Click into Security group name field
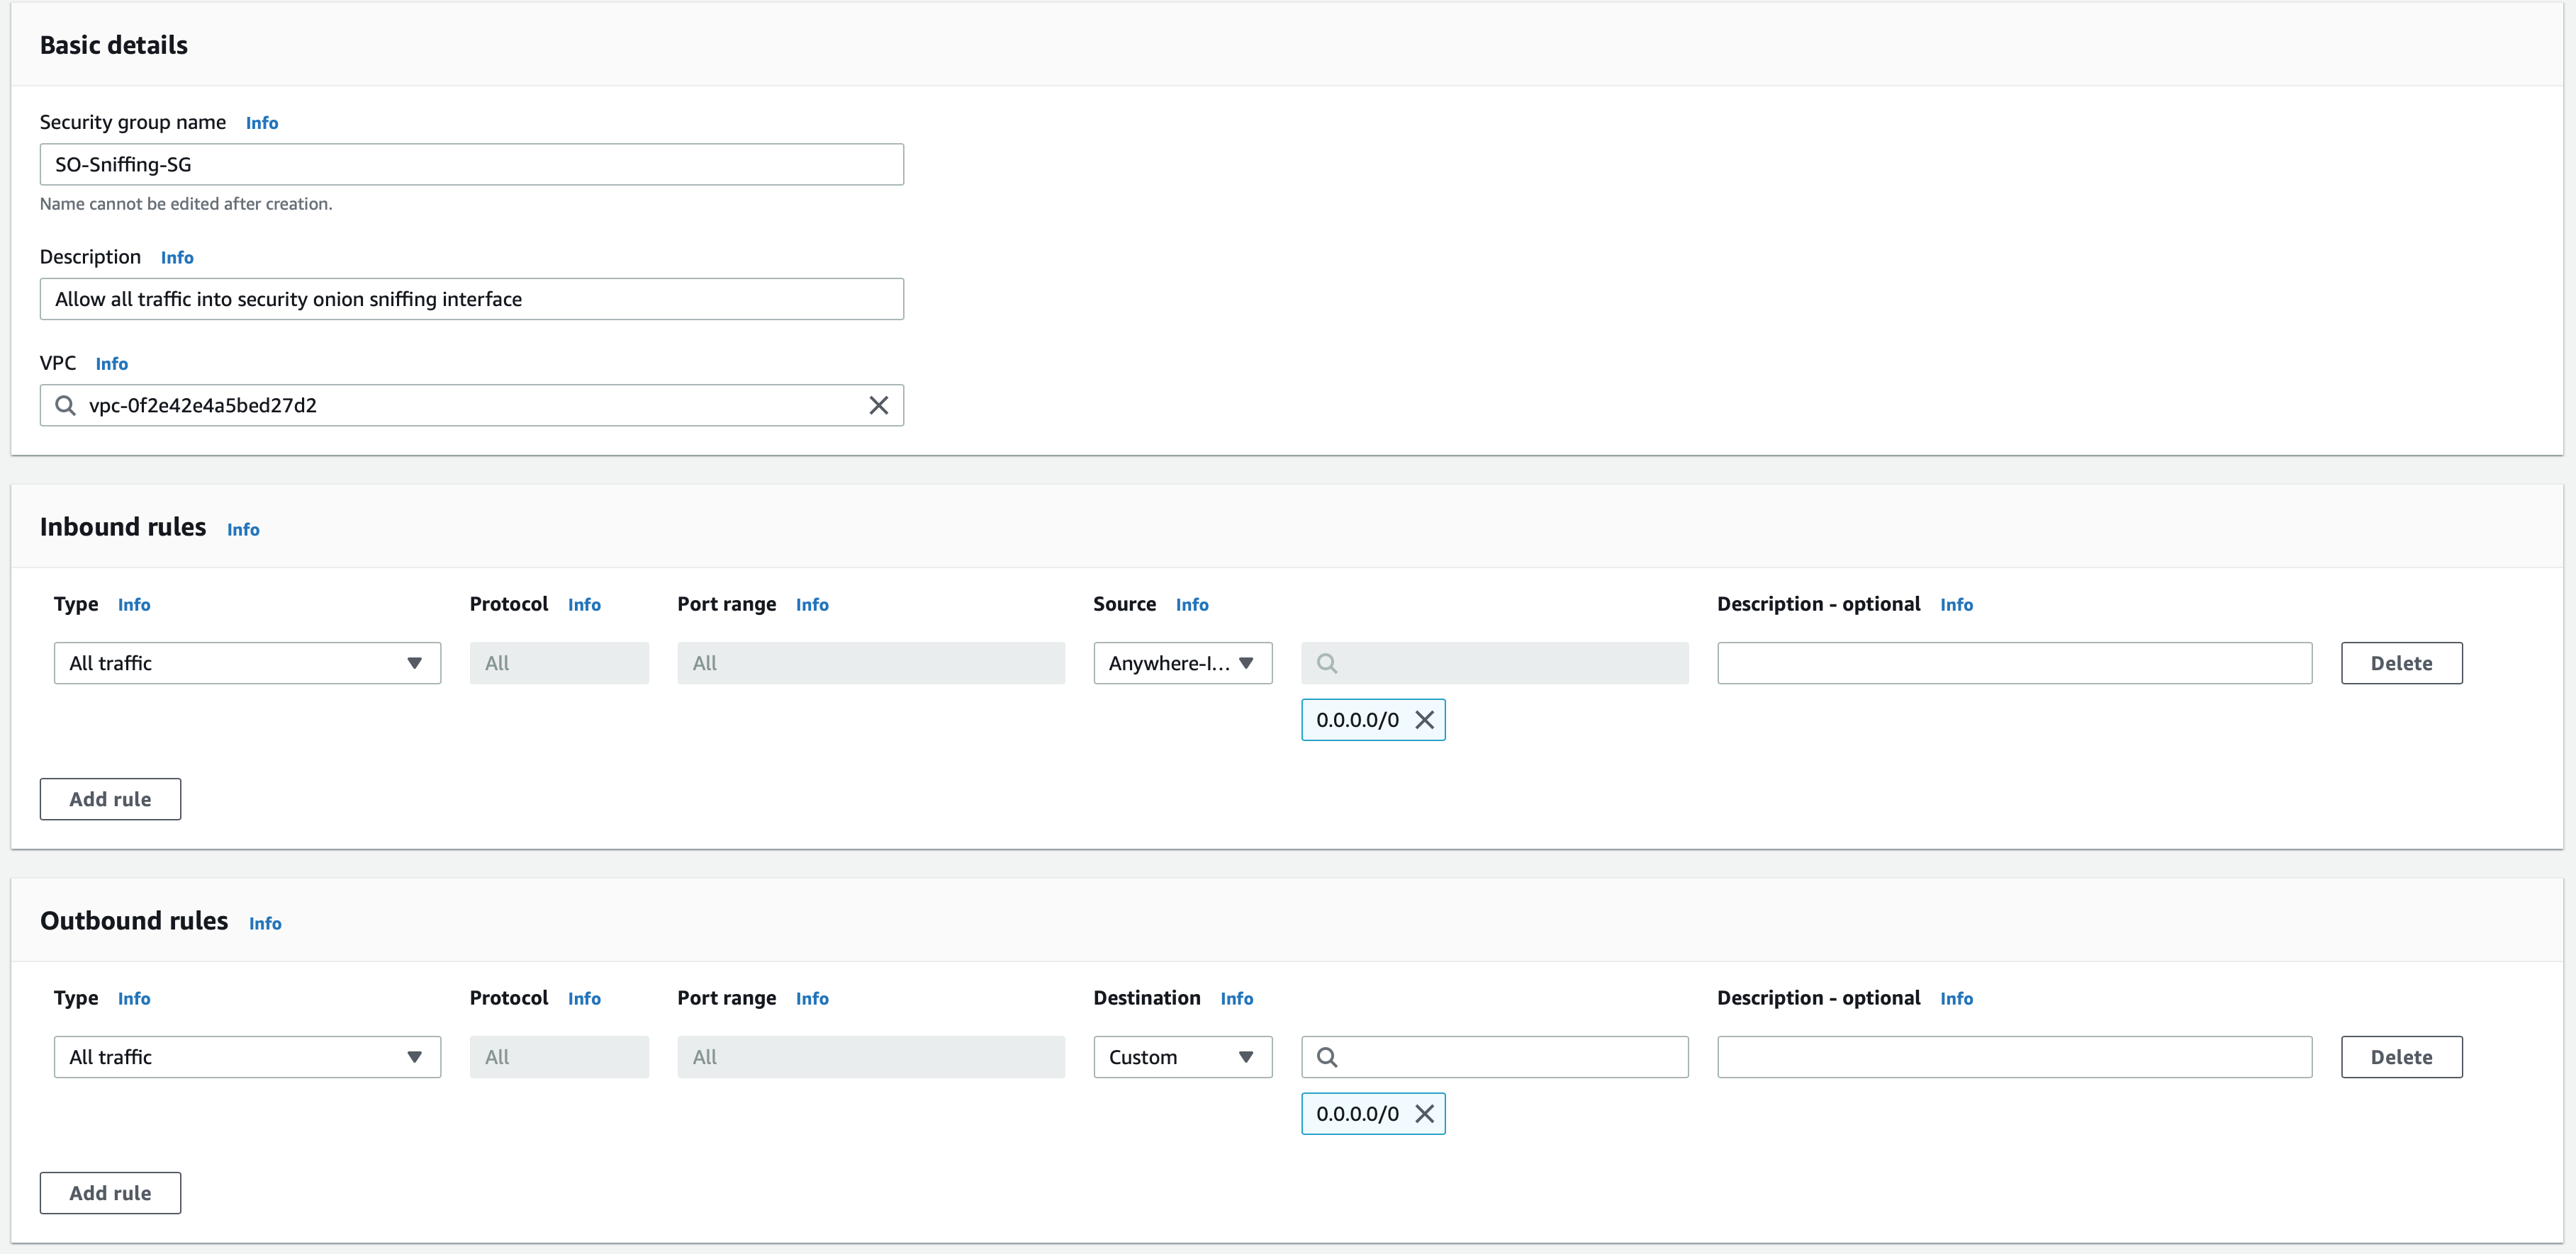2576x1254 pixels. click(471, 165)
